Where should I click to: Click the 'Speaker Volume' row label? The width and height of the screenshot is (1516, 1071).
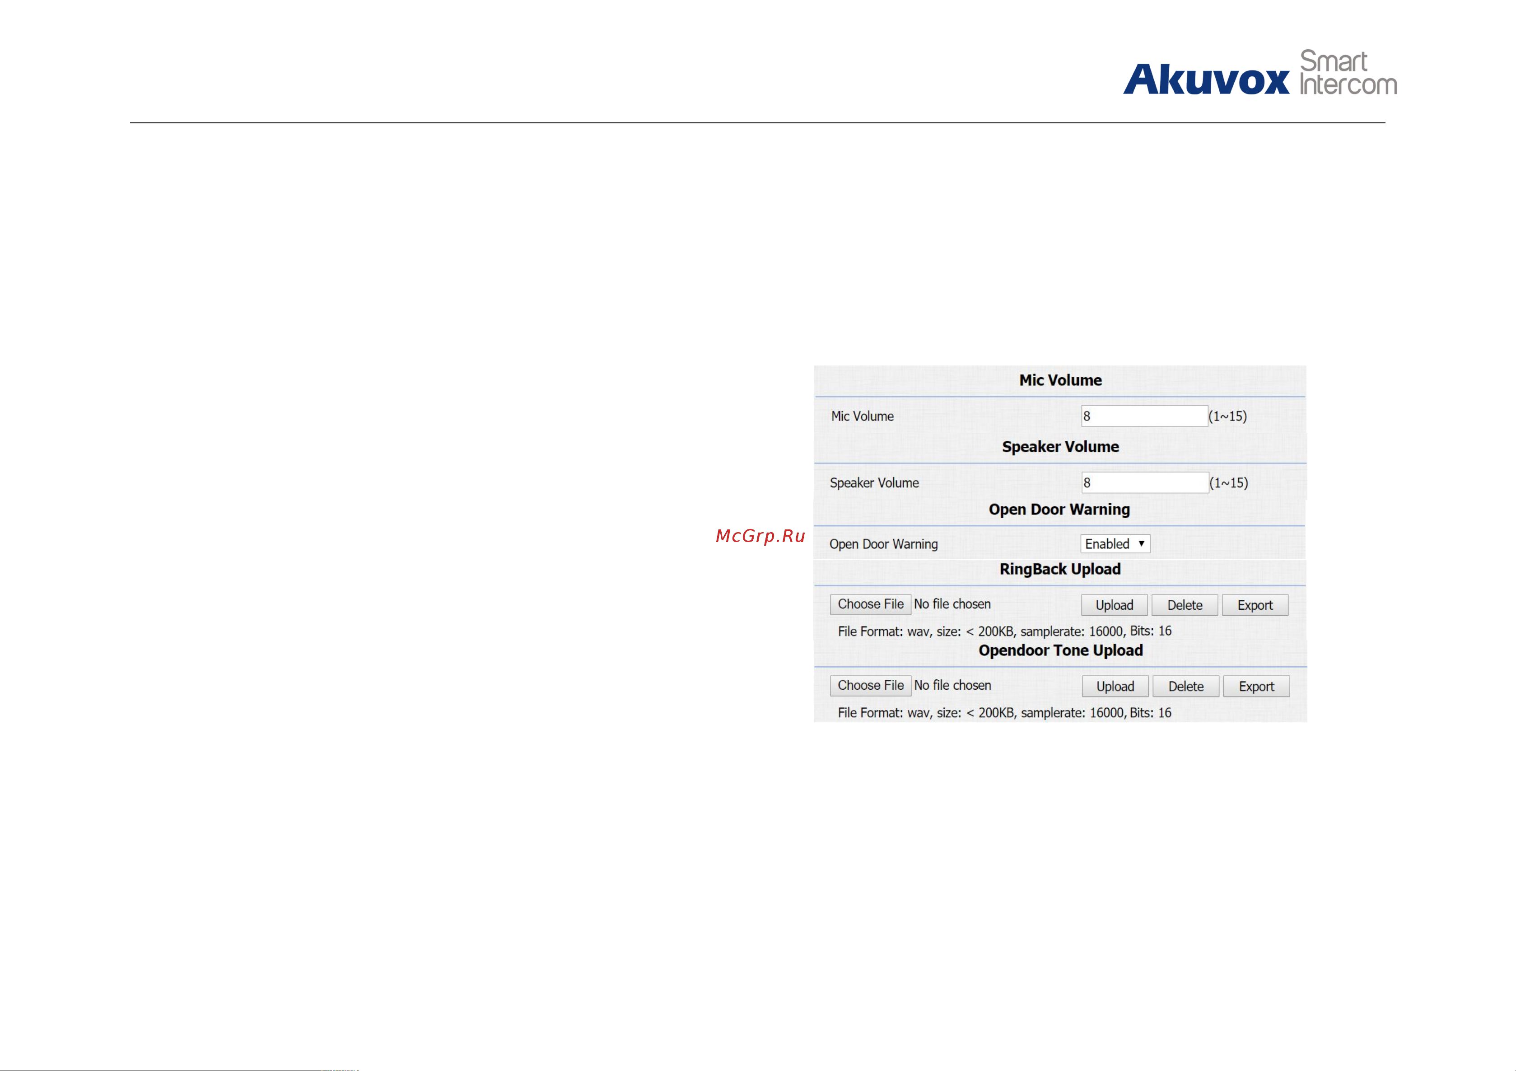click(x=874, y=483)
